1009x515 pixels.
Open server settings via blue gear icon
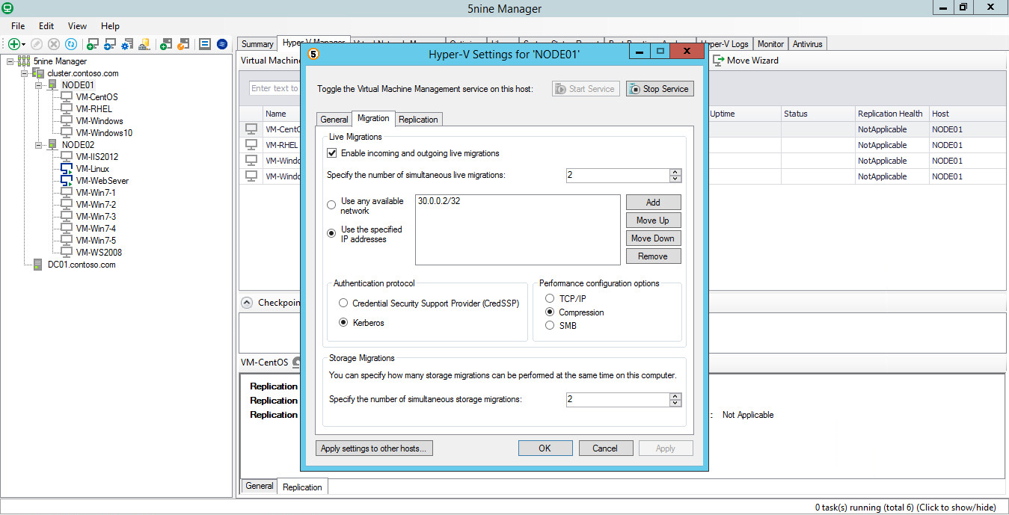[128, 45]
